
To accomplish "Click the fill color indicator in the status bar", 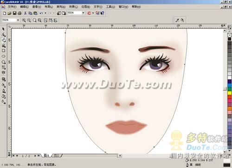I will (x=227, y=161).
